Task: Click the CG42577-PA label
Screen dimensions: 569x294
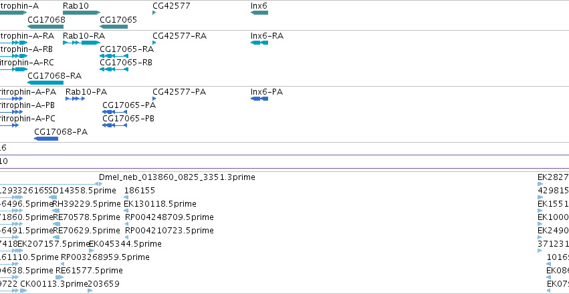Action: (x=179, y=92)
